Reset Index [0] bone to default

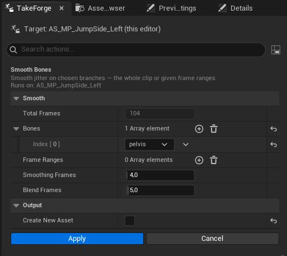tap(274, 145)
